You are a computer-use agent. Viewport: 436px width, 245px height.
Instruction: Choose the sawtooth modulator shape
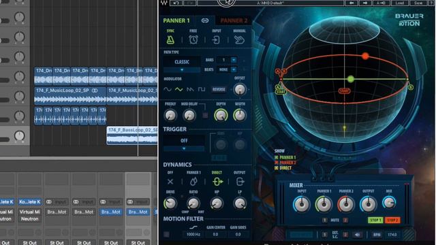pyautogui.click(x=190, y=89)
